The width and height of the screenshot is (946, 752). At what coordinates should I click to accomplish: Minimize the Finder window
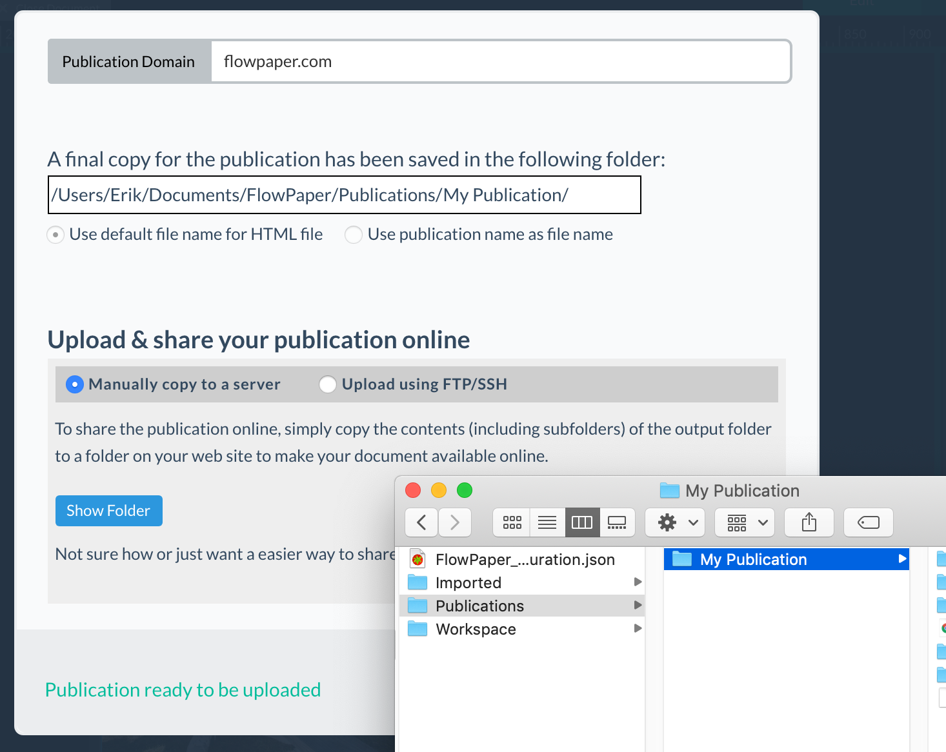click(439, 490)
